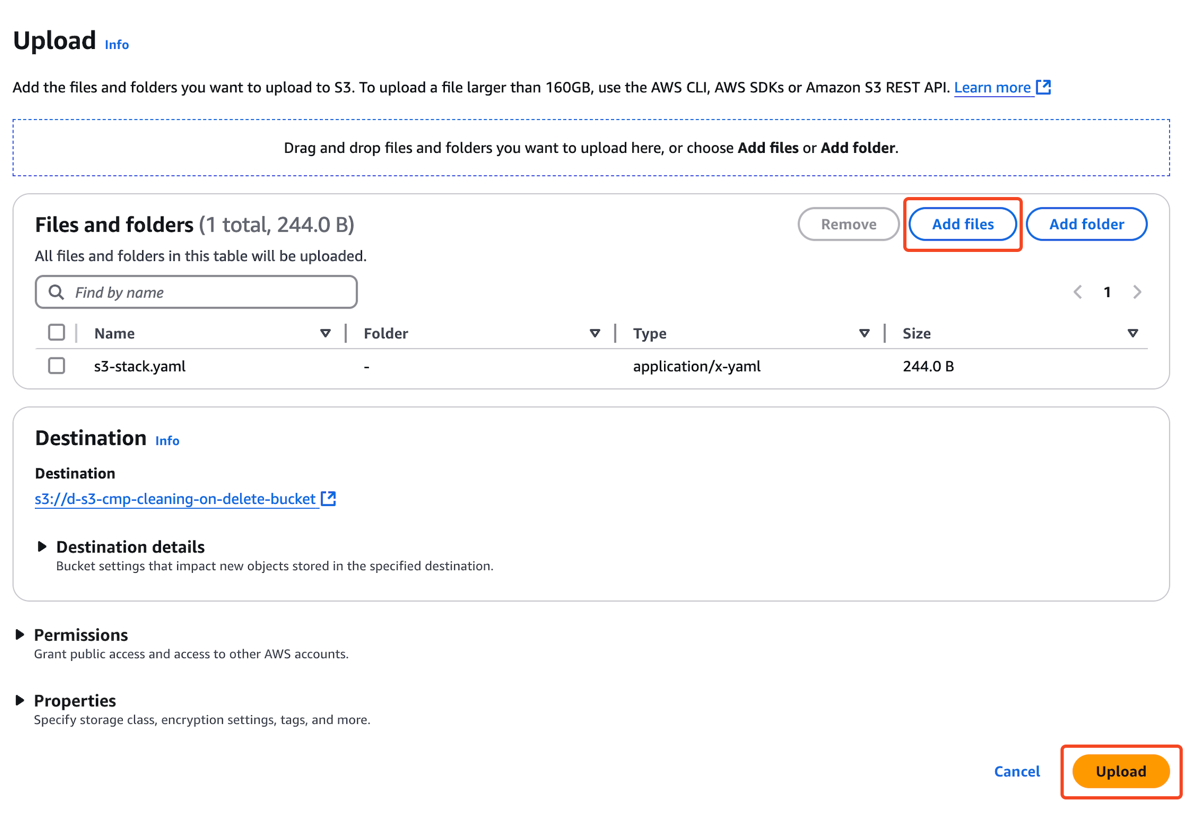This screenshot has height=814, width=1186.
Task: Sort by Name column arrow icon
Action: point(325,333)
